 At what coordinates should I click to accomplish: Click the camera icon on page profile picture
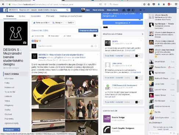(25, 43)
